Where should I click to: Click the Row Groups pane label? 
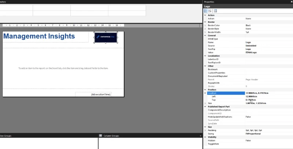click(6, 136)
